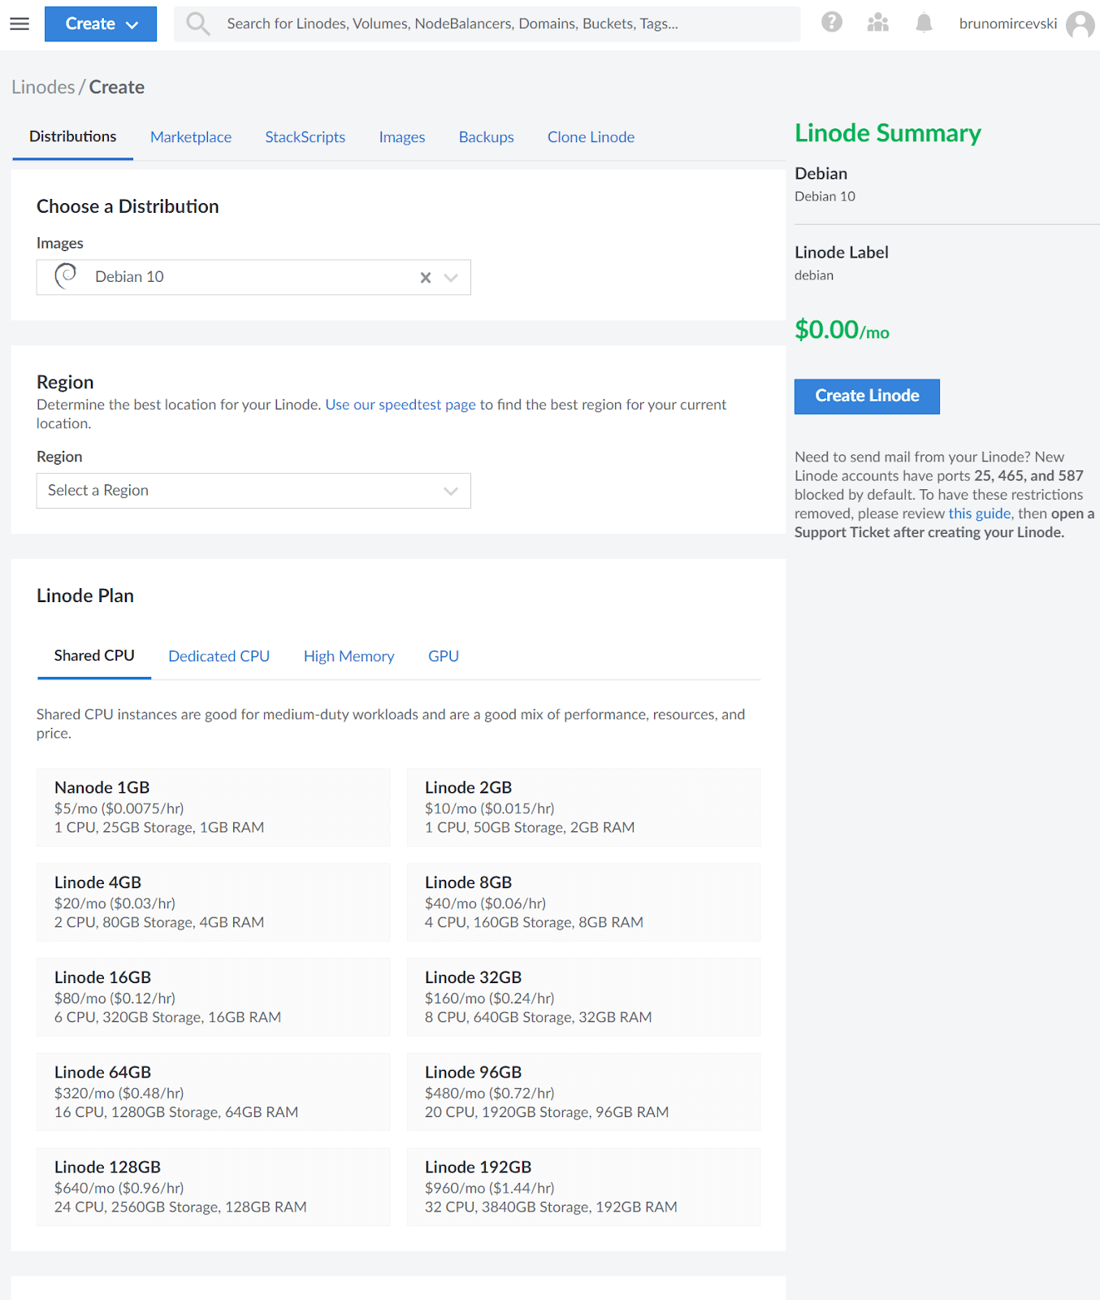Image resolution: width=1100 pixels, height=1300 pixels.
Task: Open the help question mark icon
Action: (832, 22)
